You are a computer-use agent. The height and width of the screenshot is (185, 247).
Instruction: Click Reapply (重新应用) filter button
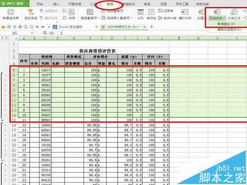[x=49, y=18]
